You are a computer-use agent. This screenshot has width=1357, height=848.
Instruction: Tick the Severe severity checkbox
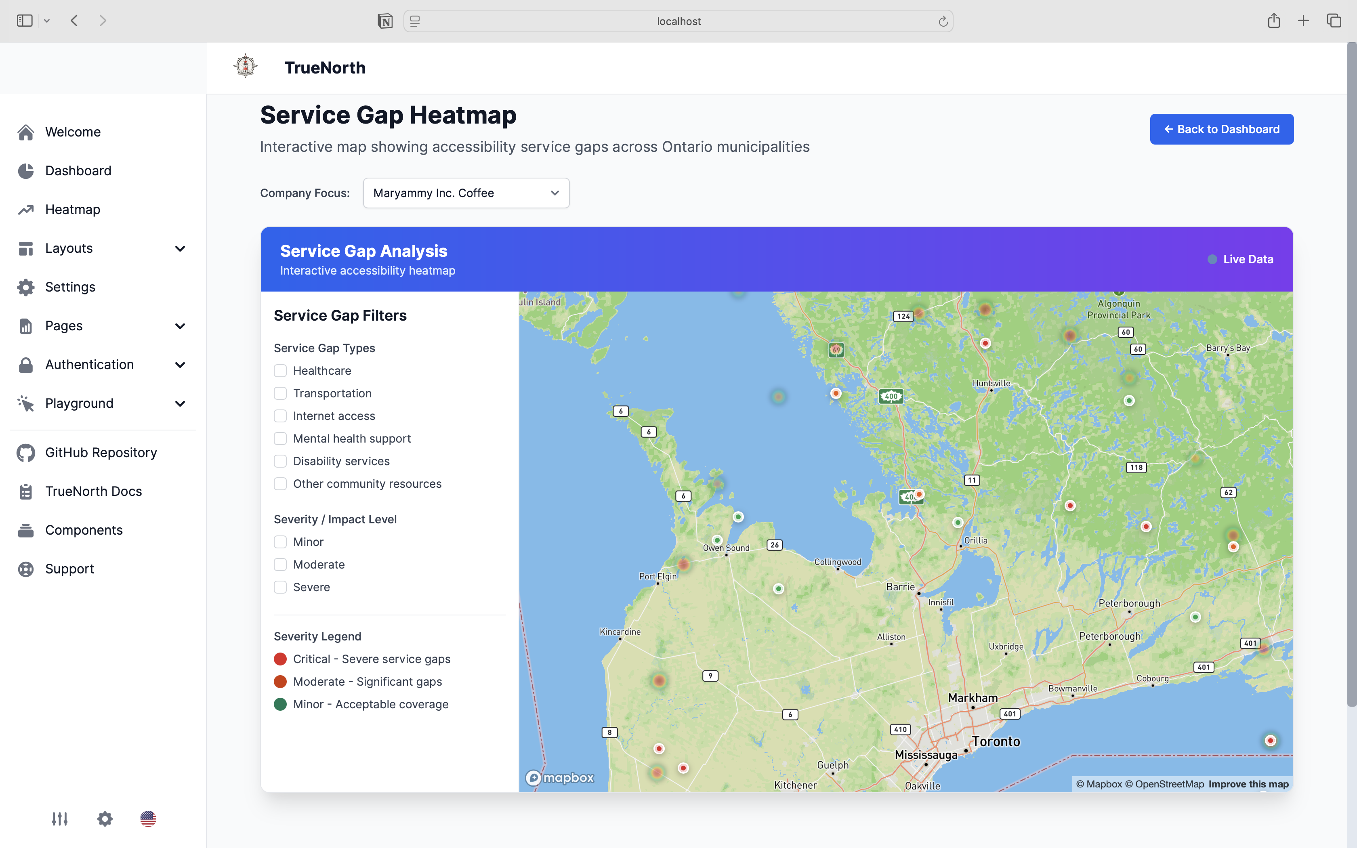(280, 587)
